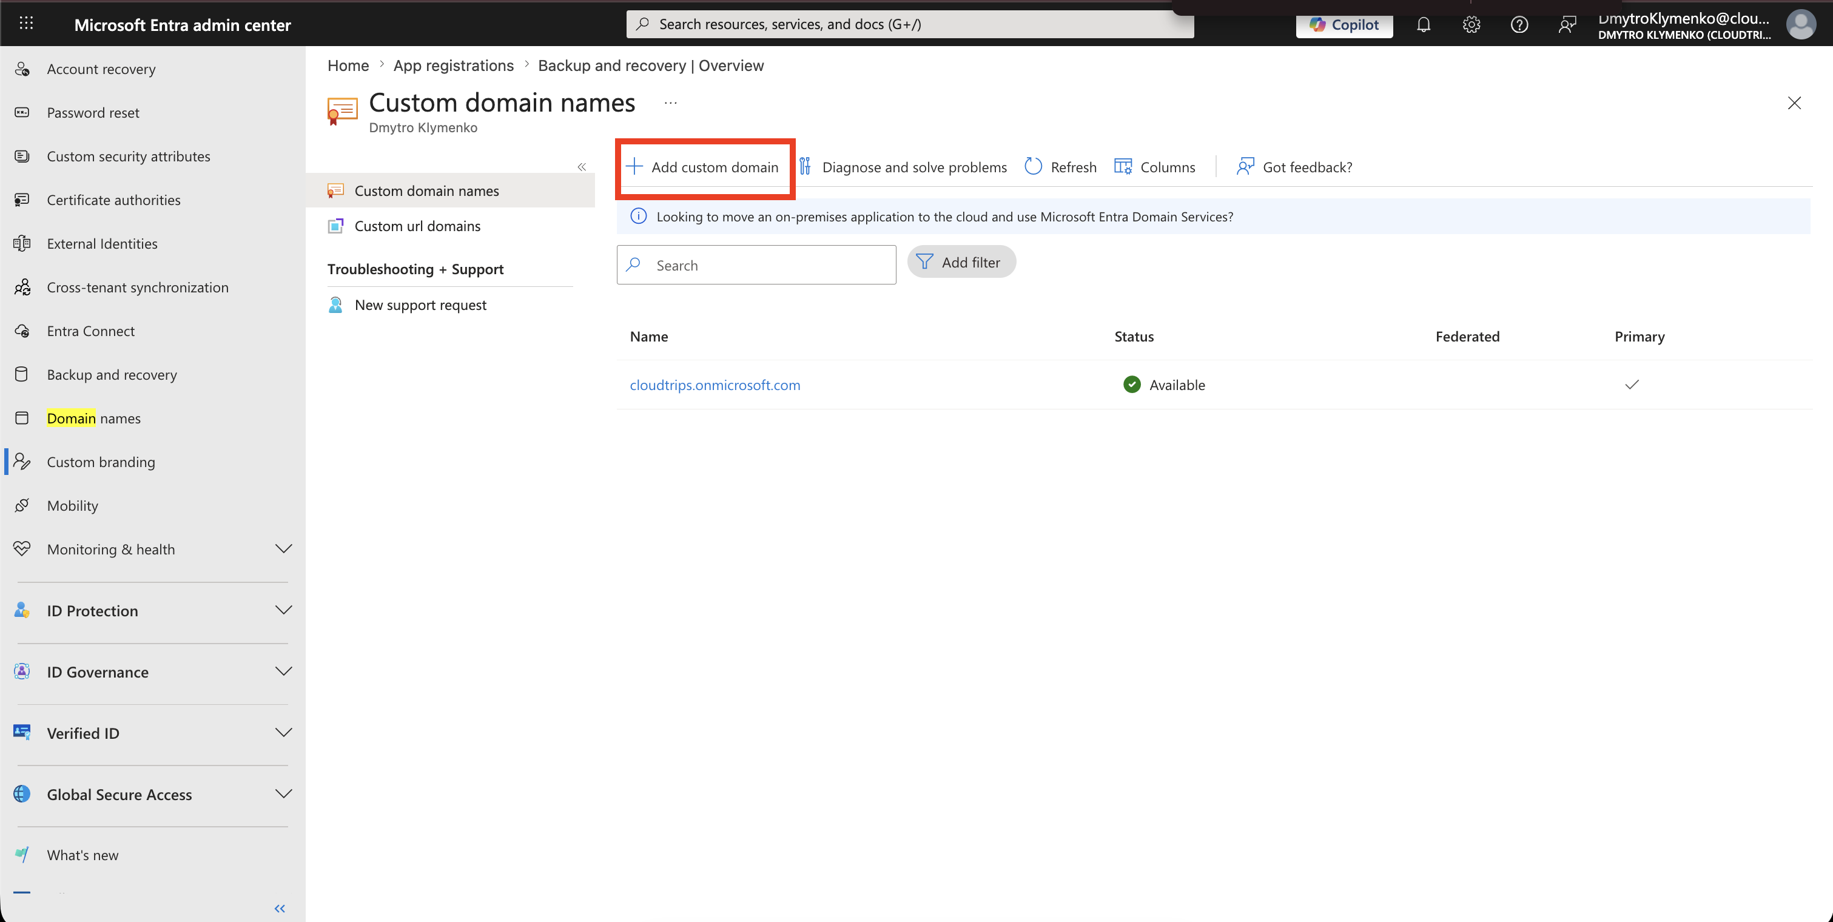Click the Cross-tenant synchronization icon
The image size is (1833, 922).
(22, 288)
